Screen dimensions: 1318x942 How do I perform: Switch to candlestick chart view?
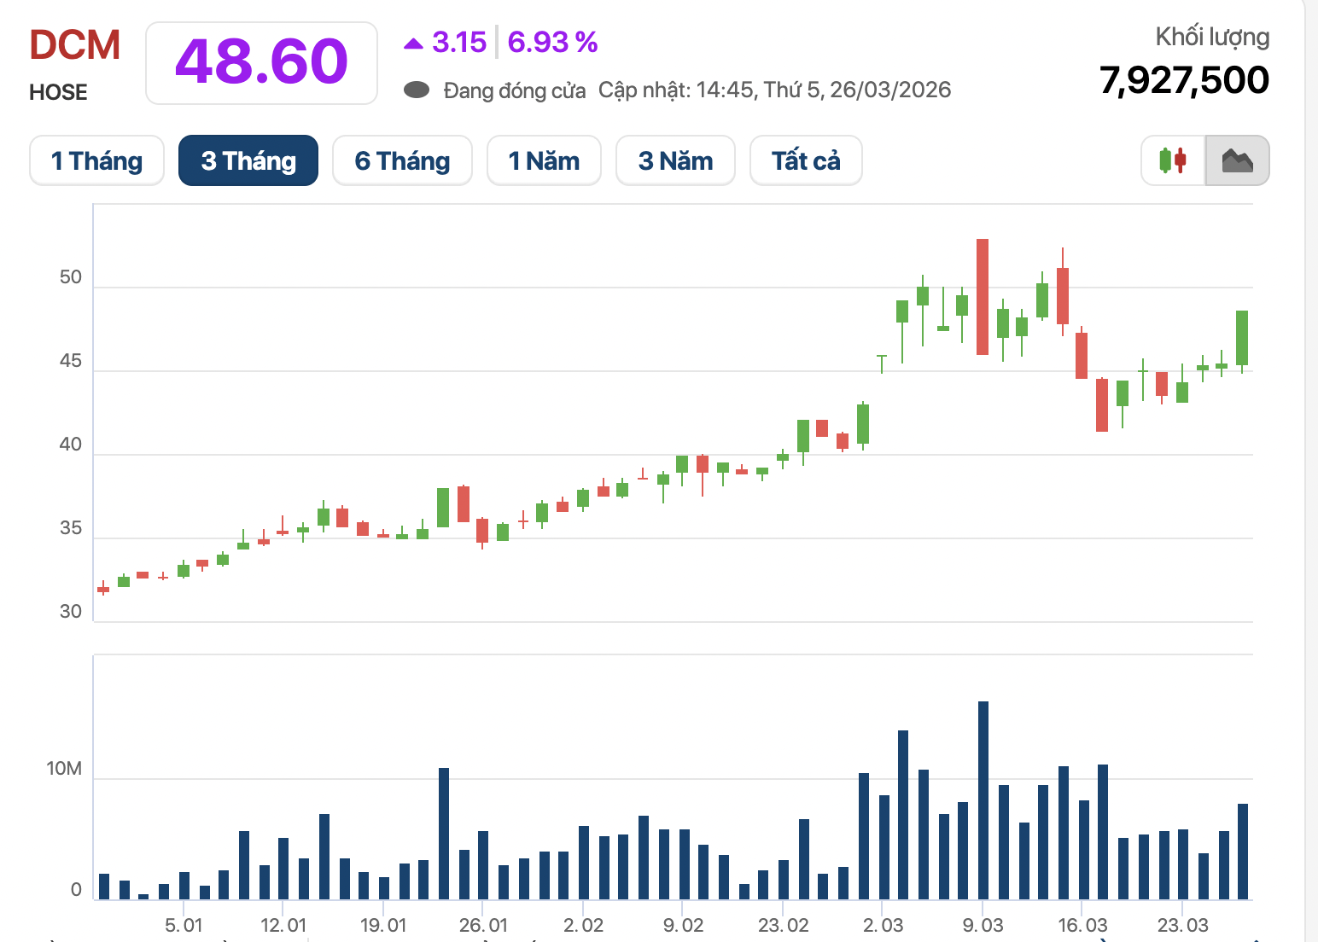[1173, 160]
